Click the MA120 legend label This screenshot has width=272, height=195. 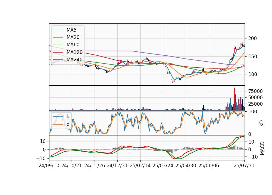pos(75,52)
